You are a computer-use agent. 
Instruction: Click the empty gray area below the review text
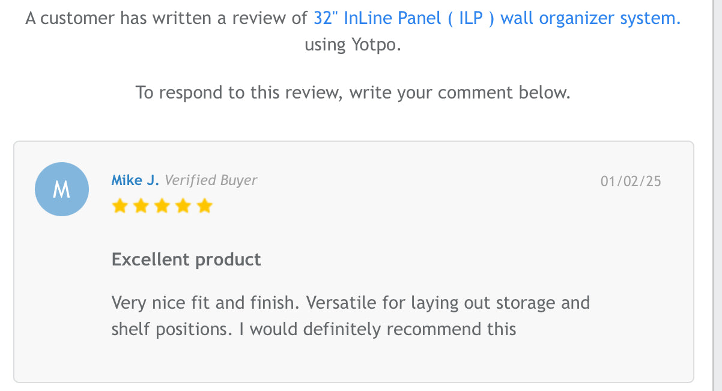353,362
